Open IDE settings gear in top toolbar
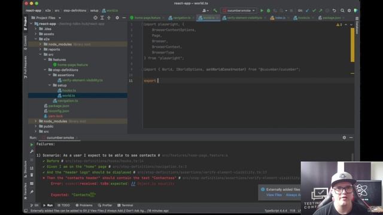The height and width of the screenshot is (215, 383). (349, 11)
